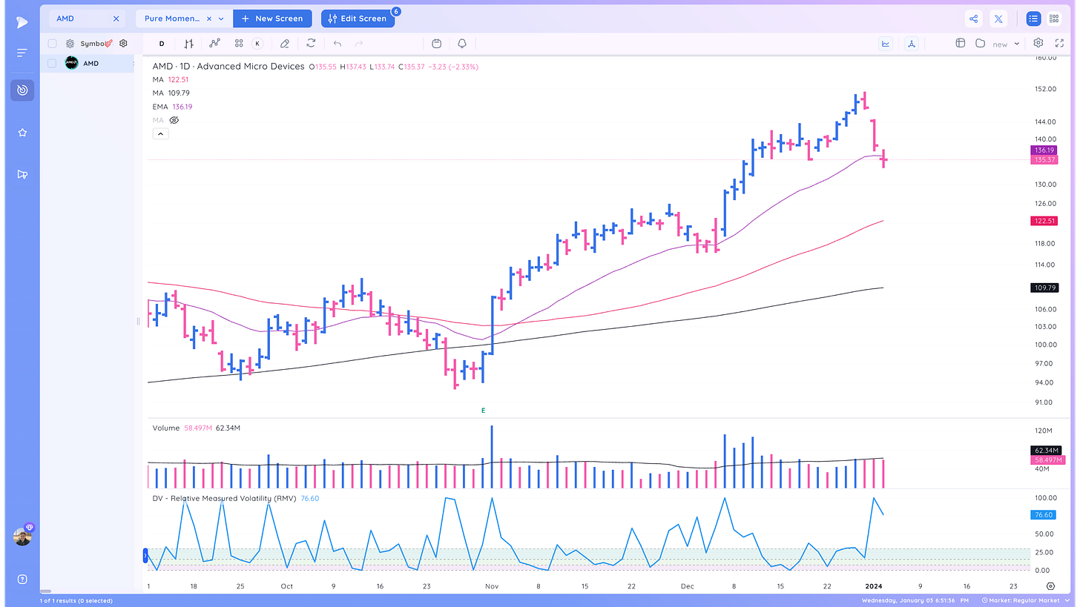Tick the AMD row checkbox
1080x607 pixels.
[x=52, y=63]
